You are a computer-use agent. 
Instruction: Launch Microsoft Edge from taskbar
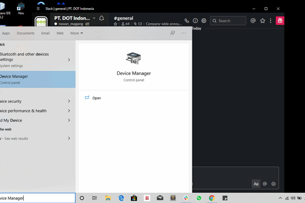tap(121, 198)
